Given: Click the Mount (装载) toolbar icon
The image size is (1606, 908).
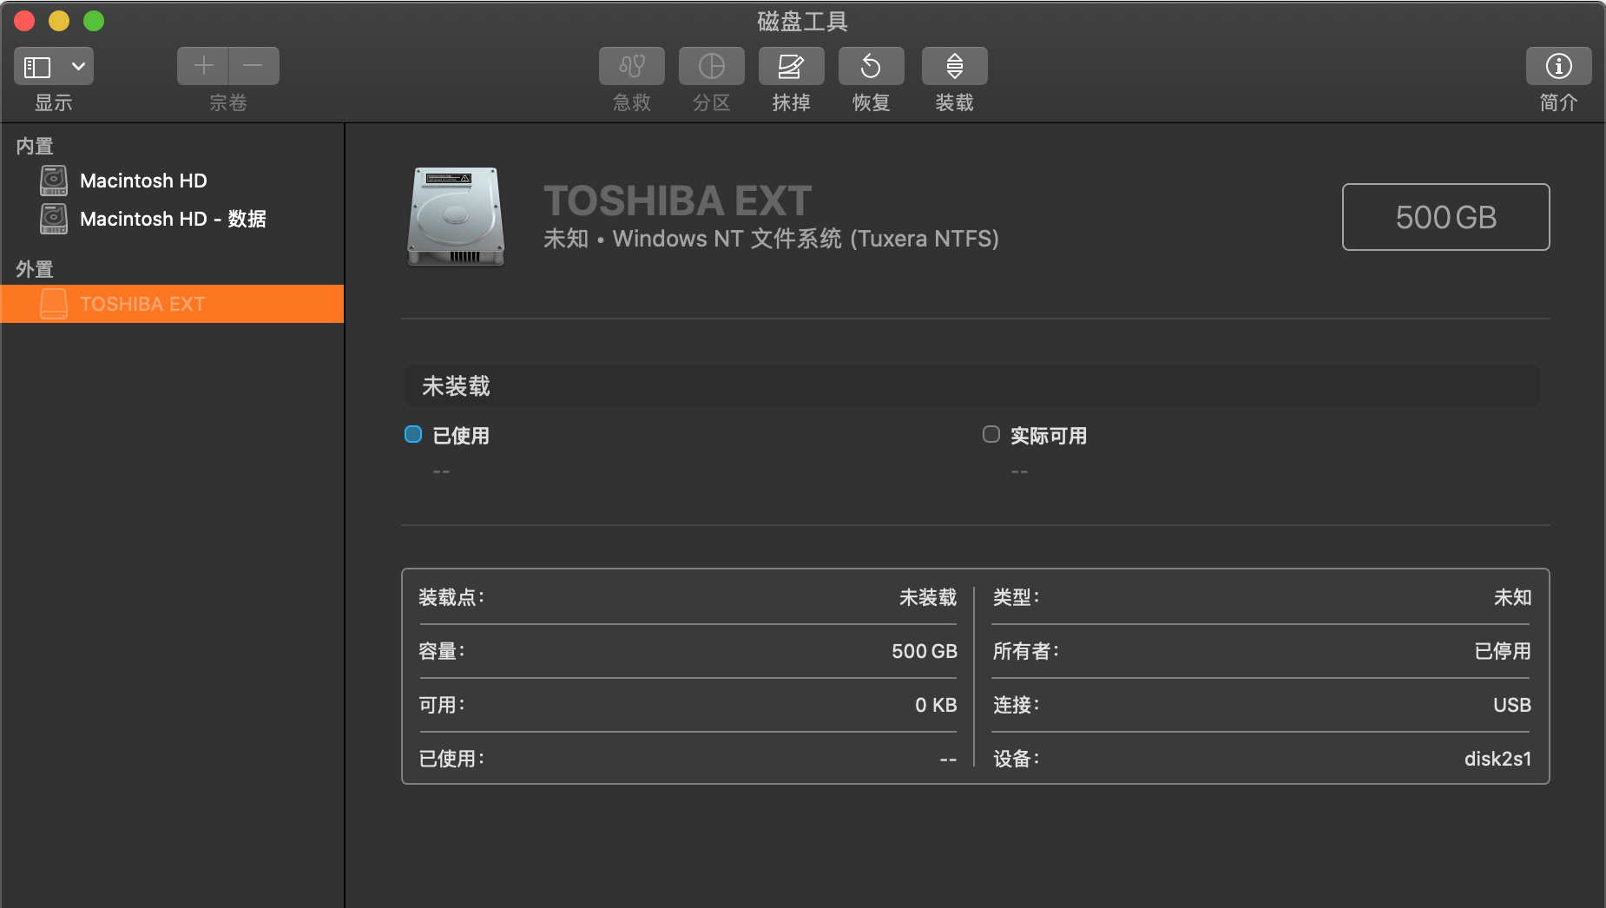Looking at the screenshot, I should tap(954, 66).
